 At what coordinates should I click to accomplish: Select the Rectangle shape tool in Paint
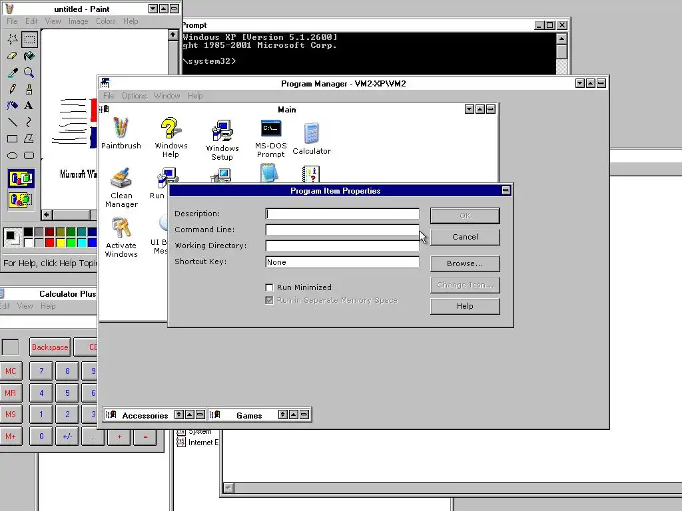(x=12, y=138)
